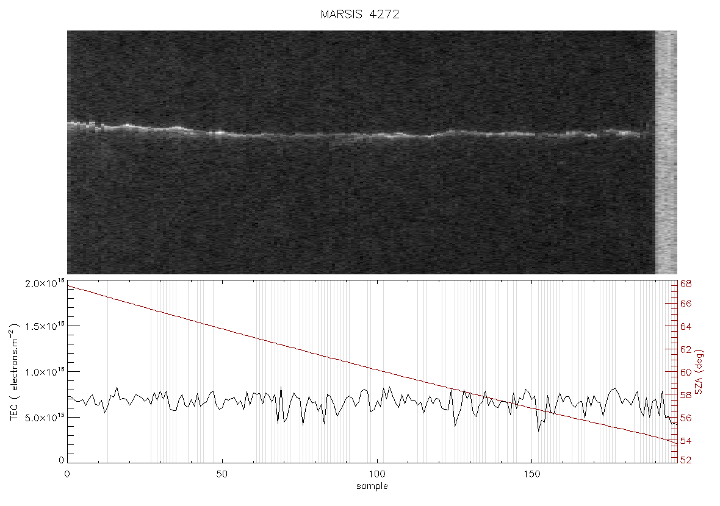The image size is (720, 506).
Task: Click x-axis tick label 100
Action: [x=376, y=474]
